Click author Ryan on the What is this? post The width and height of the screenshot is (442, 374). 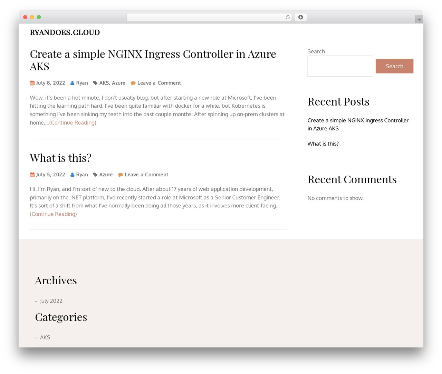point(82,175)
